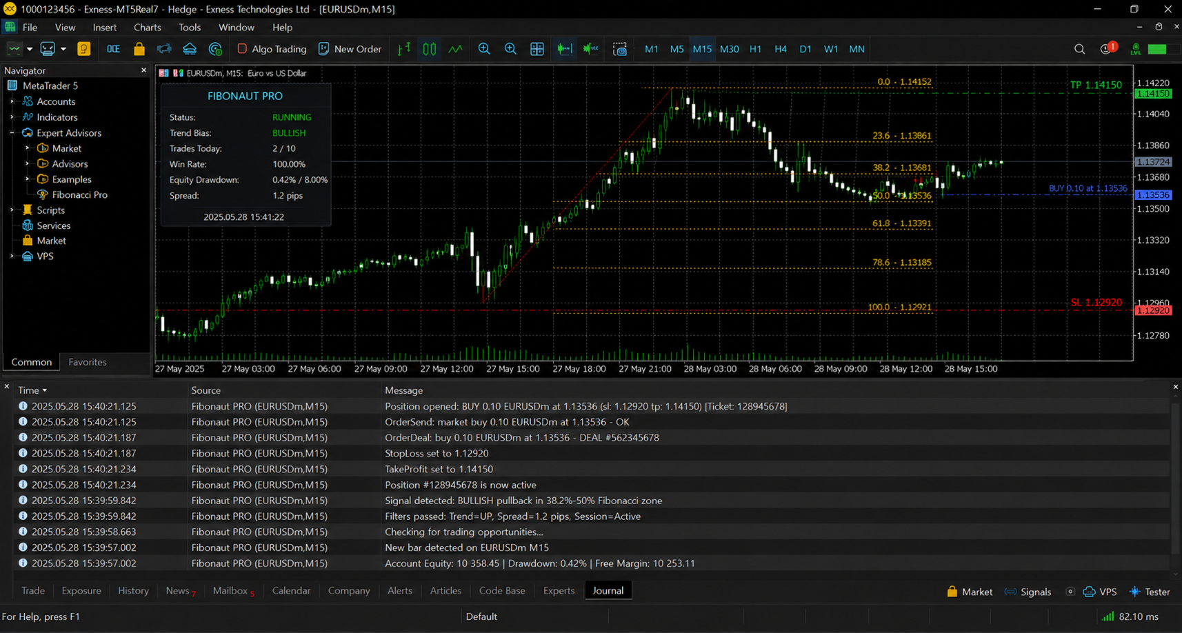Viewport: 1182px width, 633px height.
Task: Click the green LVL icon in toolbar
Action: 1136,49
